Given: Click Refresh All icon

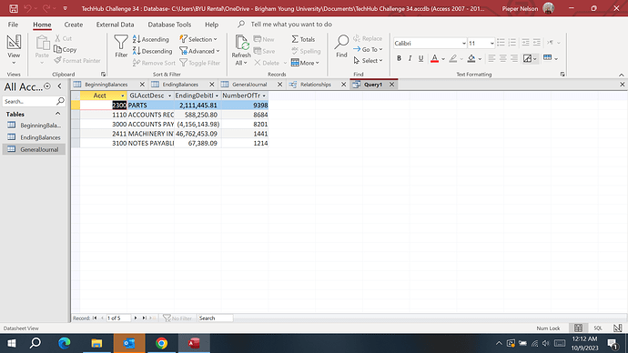Looking at the screenshot, I should tap(241, 50).
